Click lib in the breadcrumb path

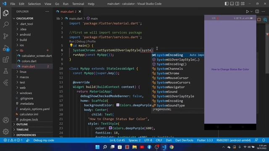pos(58,18)
